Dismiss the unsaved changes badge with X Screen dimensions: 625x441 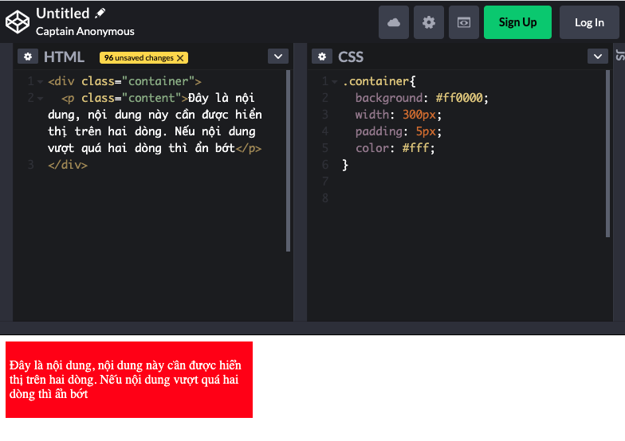(x=181, y=58)
